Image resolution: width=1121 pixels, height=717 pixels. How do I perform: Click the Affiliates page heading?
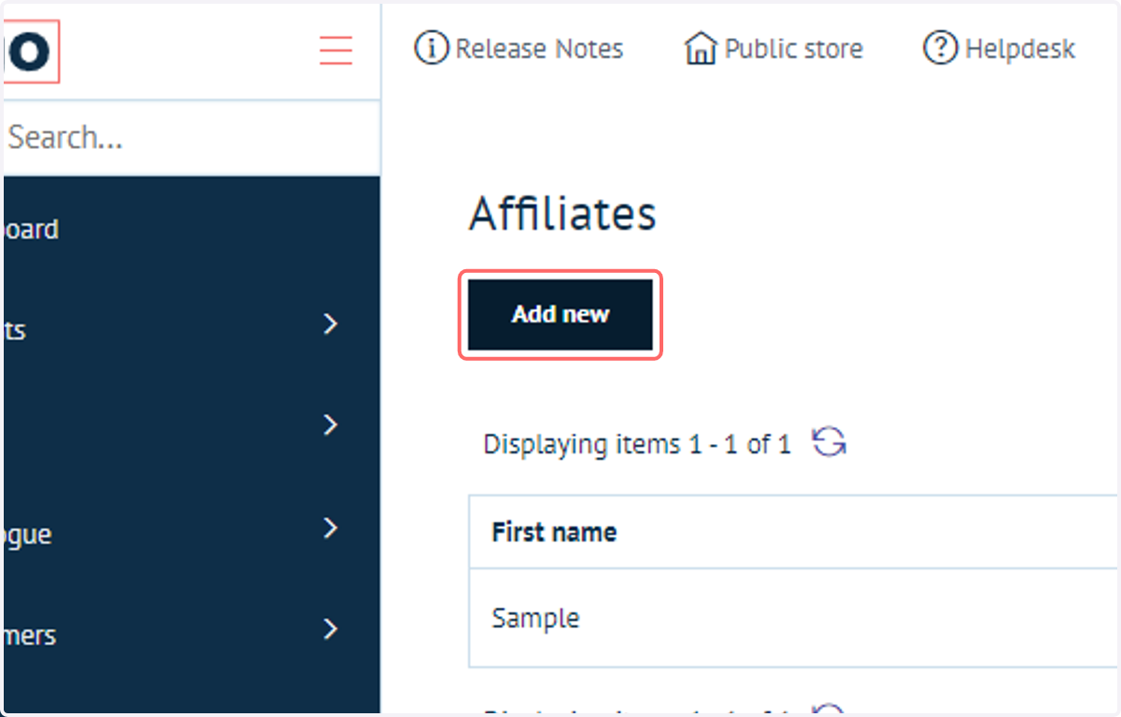562,214
